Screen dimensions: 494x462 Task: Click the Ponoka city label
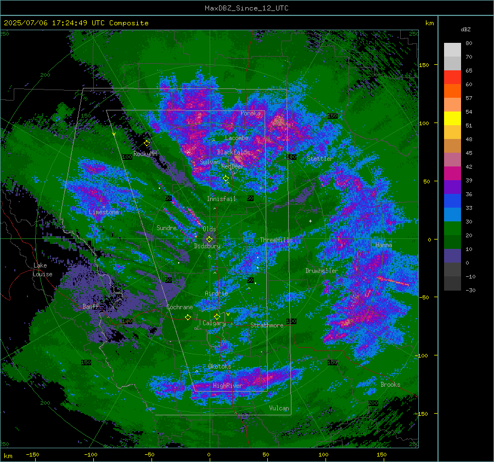tap(250, 113)
